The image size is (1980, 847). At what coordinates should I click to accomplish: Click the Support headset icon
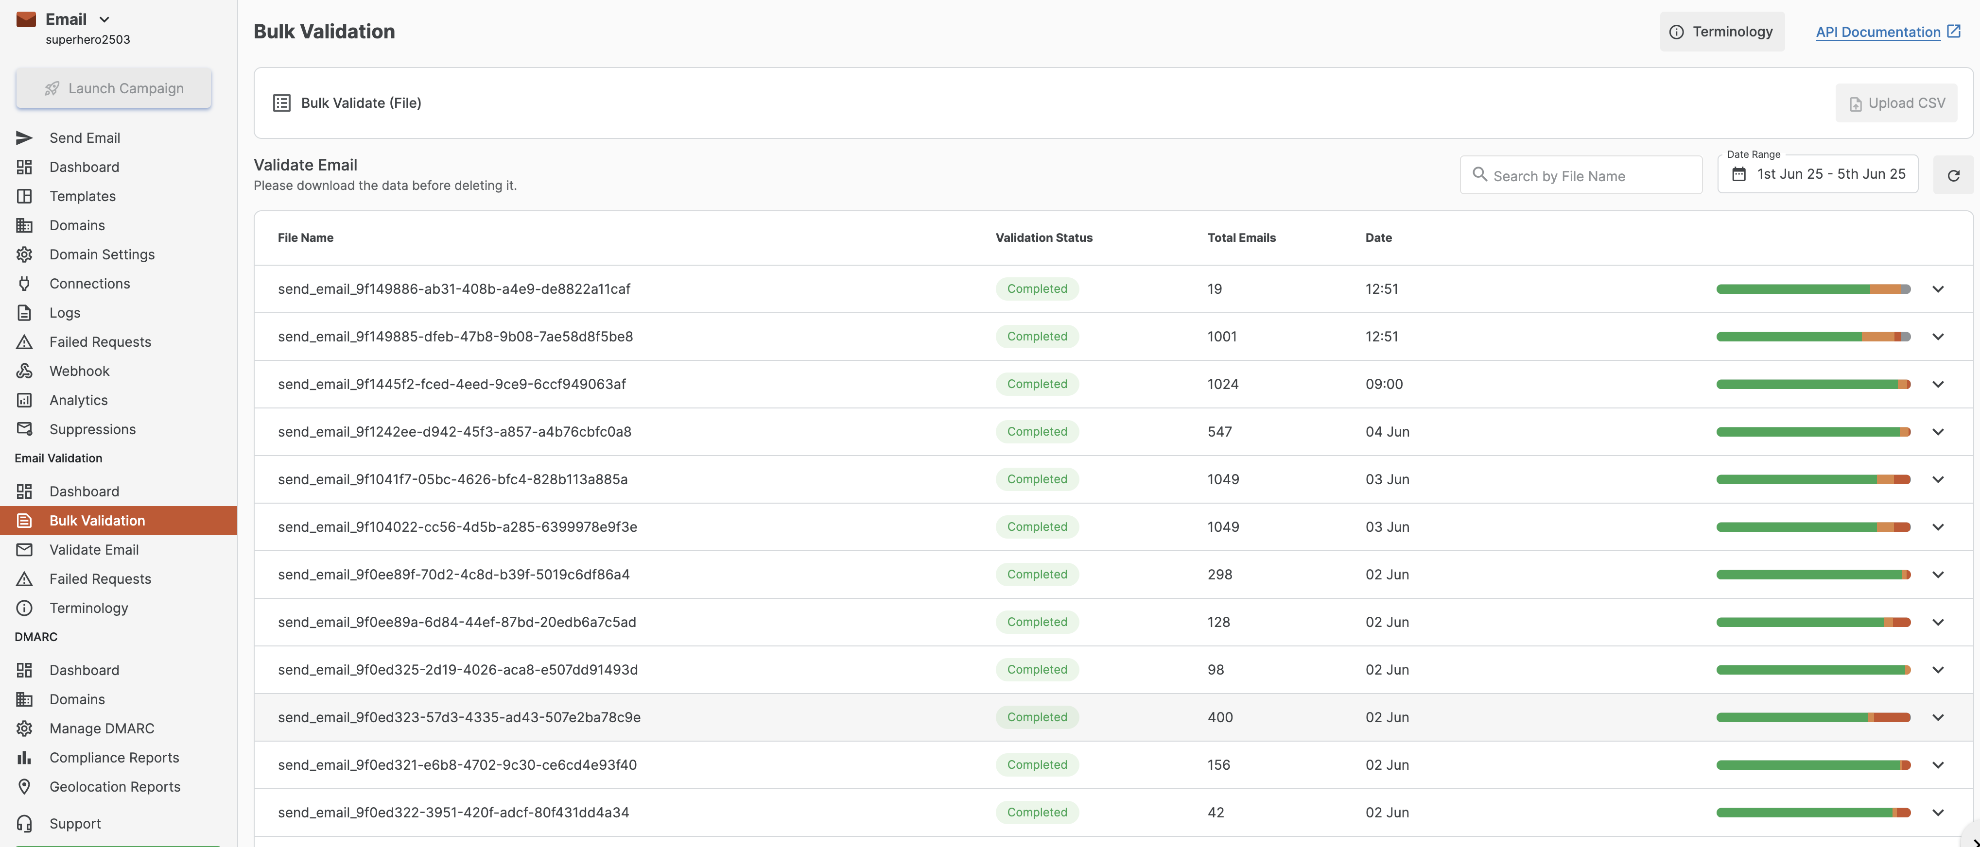25,824
